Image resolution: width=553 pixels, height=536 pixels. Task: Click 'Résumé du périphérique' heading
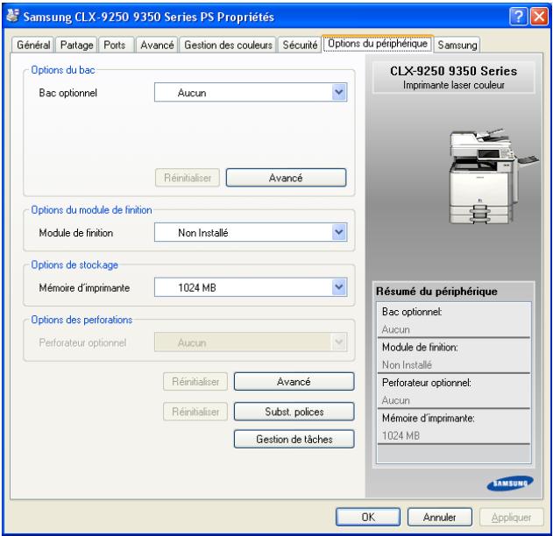(x=436, y=292)
